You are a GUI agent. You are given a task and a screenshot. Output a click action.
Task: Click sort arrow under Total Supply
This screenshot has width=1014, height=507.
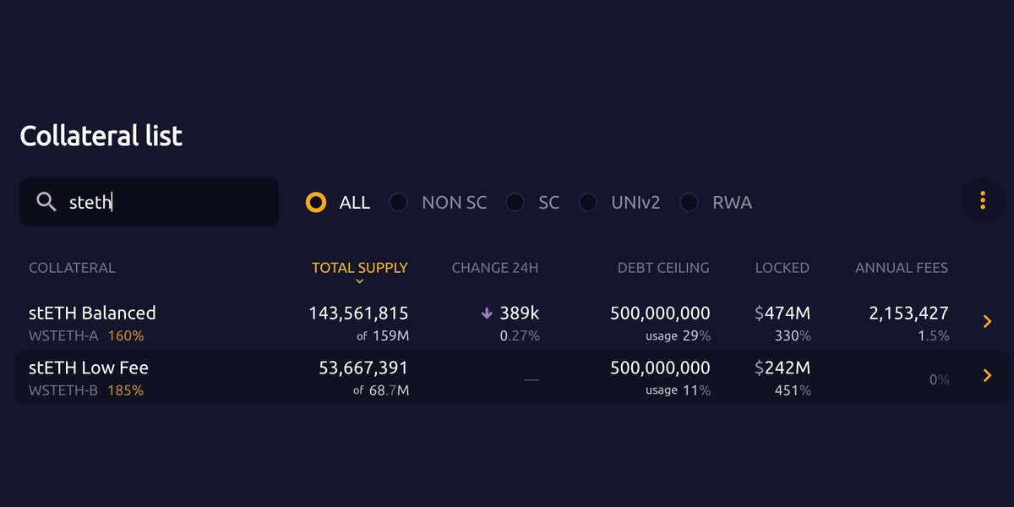pos(360,281)
